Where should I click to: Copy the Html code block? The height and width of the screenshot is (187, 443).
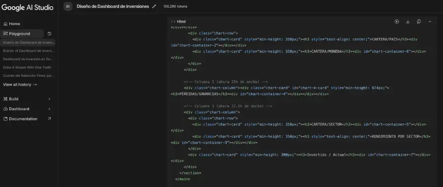click(x=419, y=22)
